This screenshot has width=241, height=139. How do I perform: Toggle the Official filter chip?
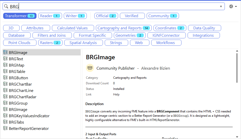coord(106,16)
